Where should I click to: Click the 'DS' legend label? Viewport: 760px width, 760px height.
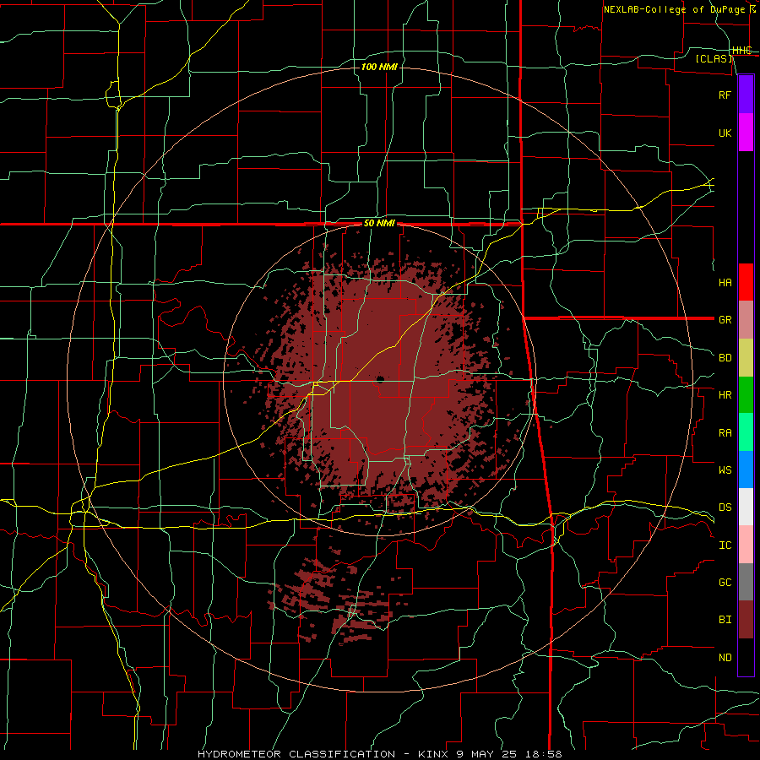coord(725,508)
